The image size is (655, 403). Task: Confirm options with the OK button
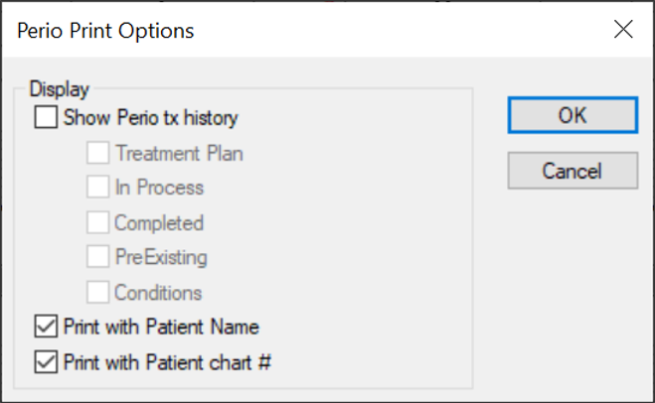click(572, 114)
